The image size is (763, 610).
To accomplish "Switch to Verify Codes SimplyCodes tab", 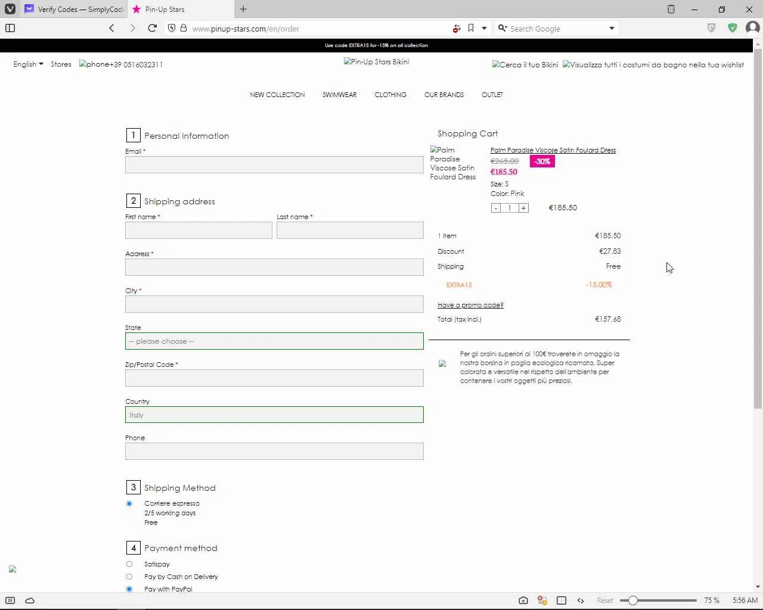I will point(75,9).
